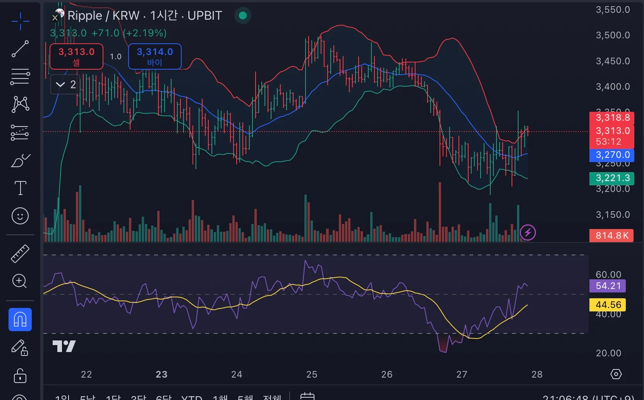Image resolution: width=644 pixels, height=400 pixels.
Task: Click the 3,400.0 price axis label
Action: pos(613,87)
